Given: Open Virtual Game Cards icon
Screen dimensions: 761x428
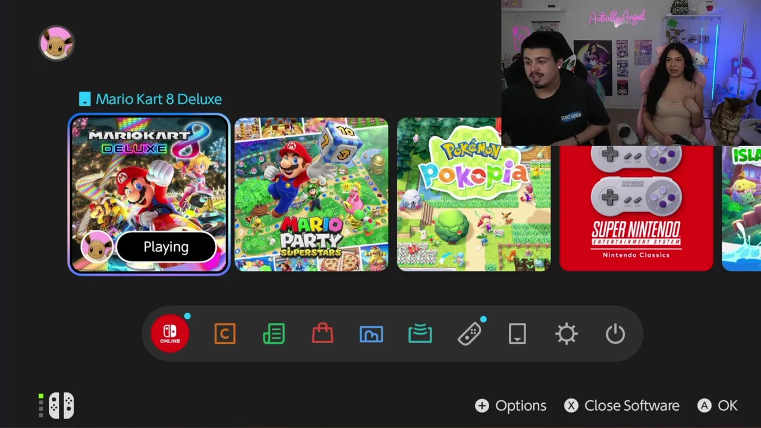Looking at the screenshot, I should (517, 333).
